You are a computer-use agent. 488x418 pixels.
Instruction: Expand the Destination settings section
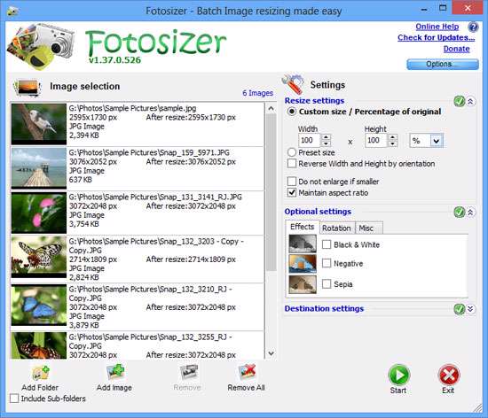[x=470, y=309]
